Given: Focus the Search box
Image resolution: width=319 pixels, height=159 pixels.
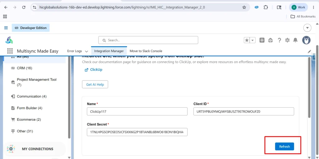Looking at the screenshot, I should click(x=148, y=40).
